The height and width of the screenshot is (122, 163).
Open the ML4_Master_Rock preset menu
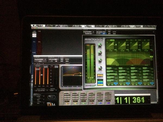101,32
